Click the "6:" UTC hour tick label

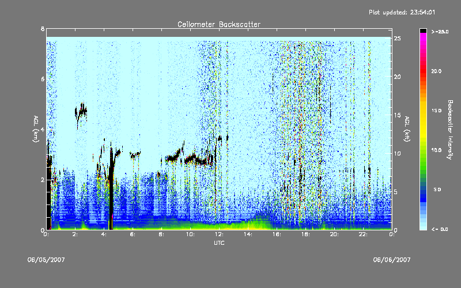[x=133, y=234]
